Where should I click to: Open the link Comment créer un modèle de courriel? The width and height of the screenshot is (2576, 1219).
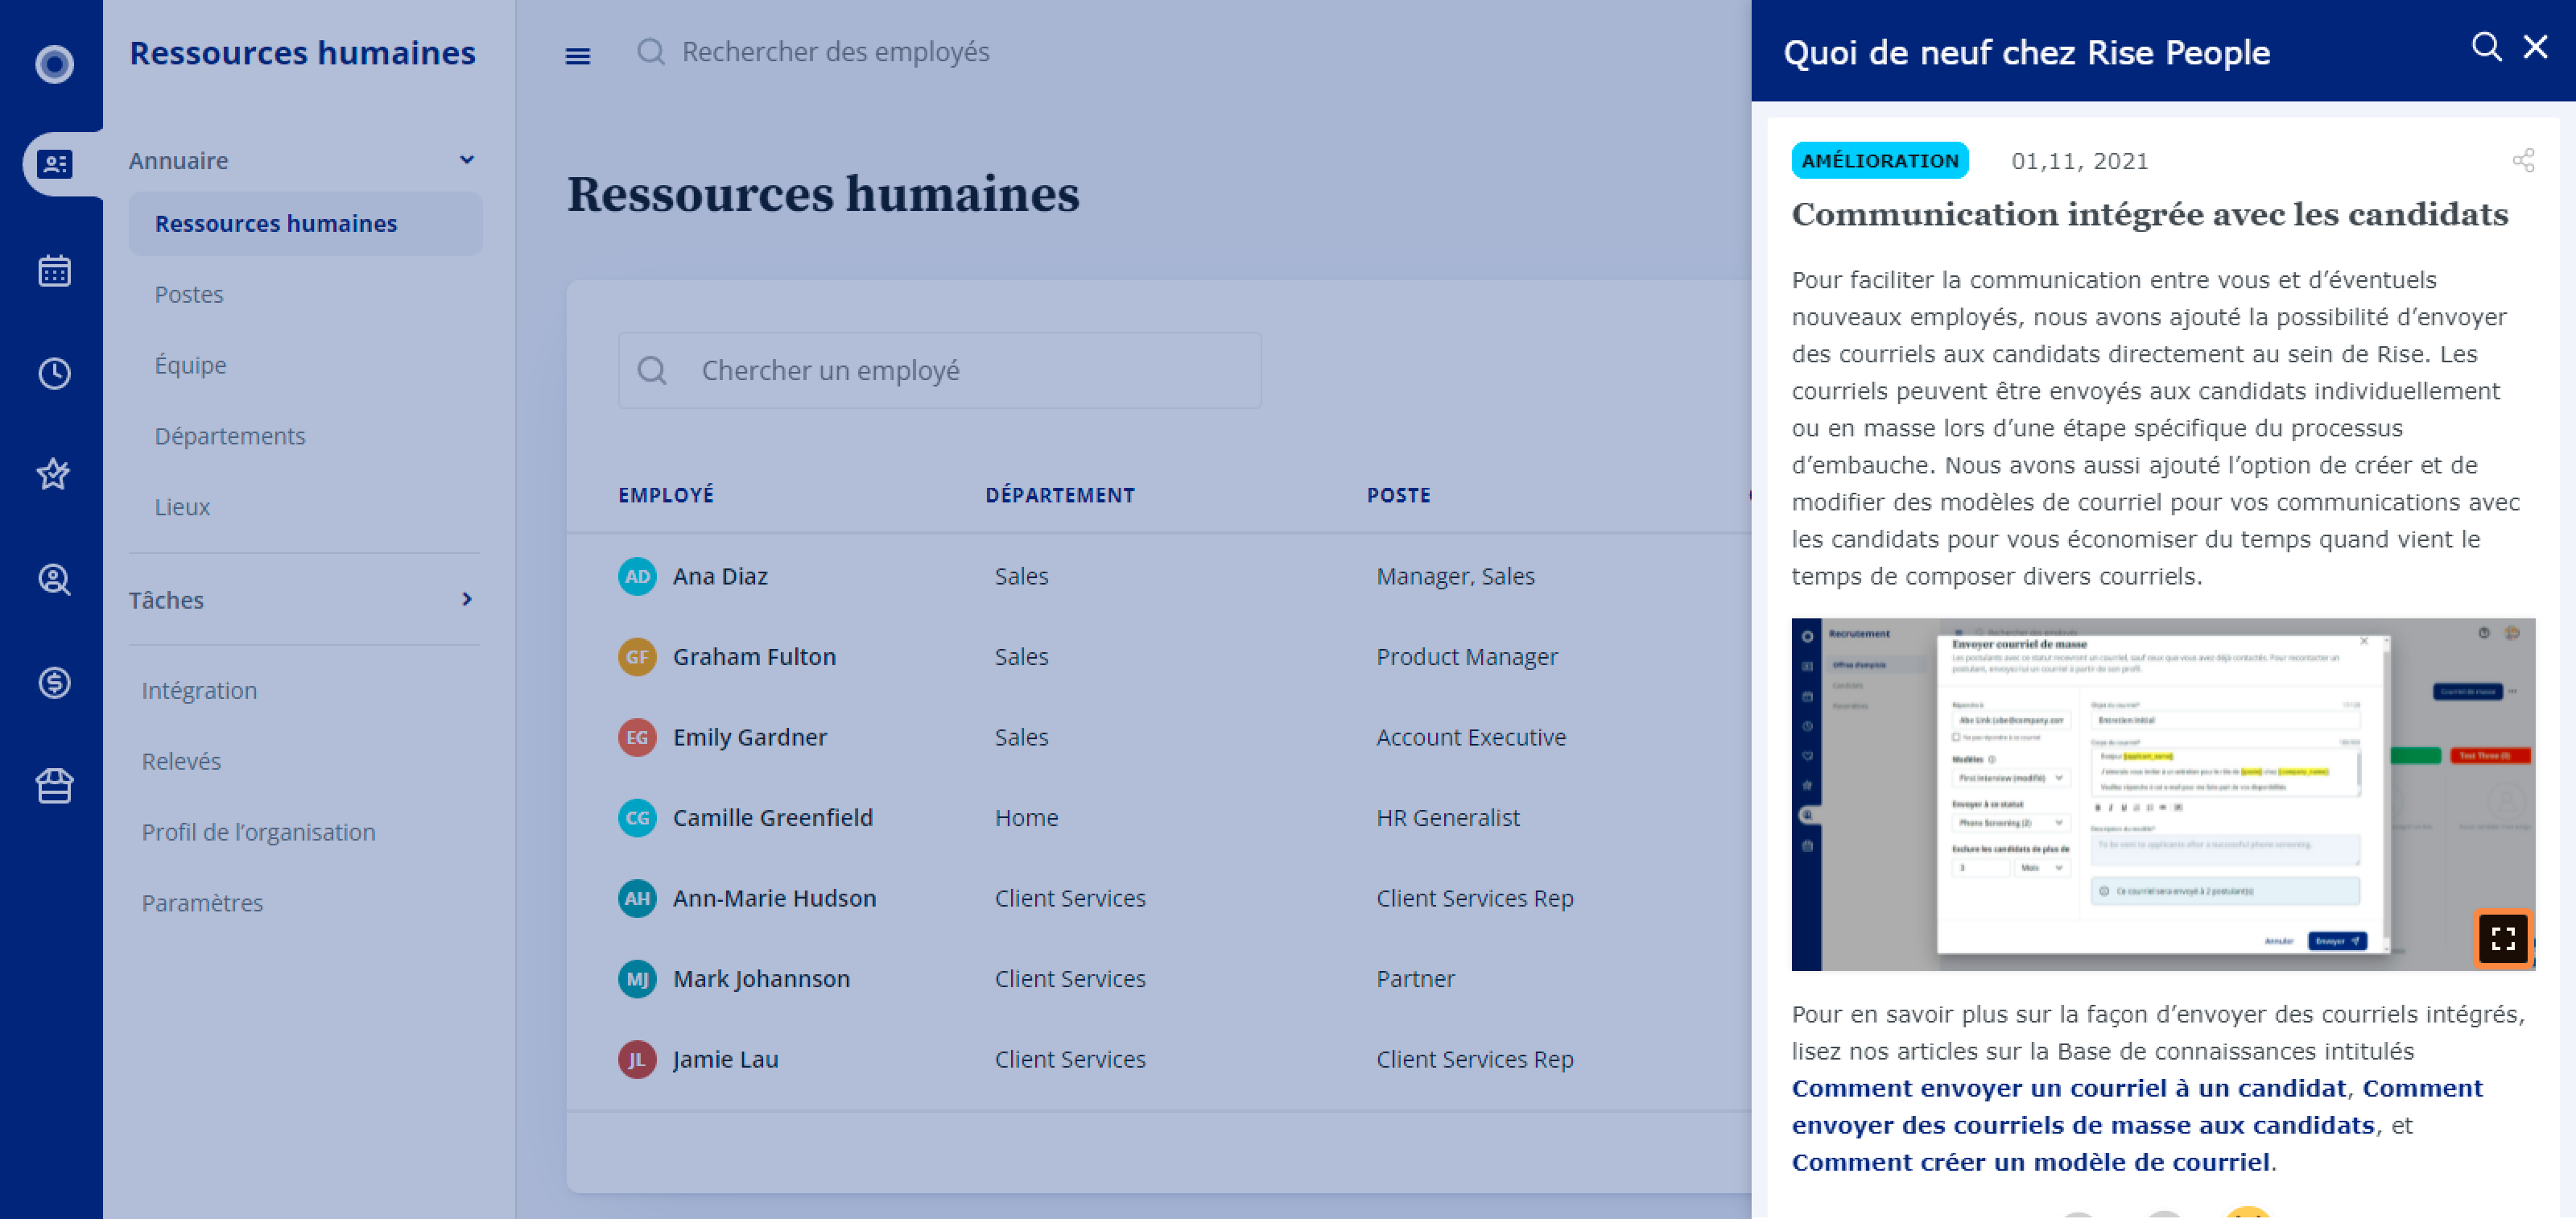[2030, 1162]
